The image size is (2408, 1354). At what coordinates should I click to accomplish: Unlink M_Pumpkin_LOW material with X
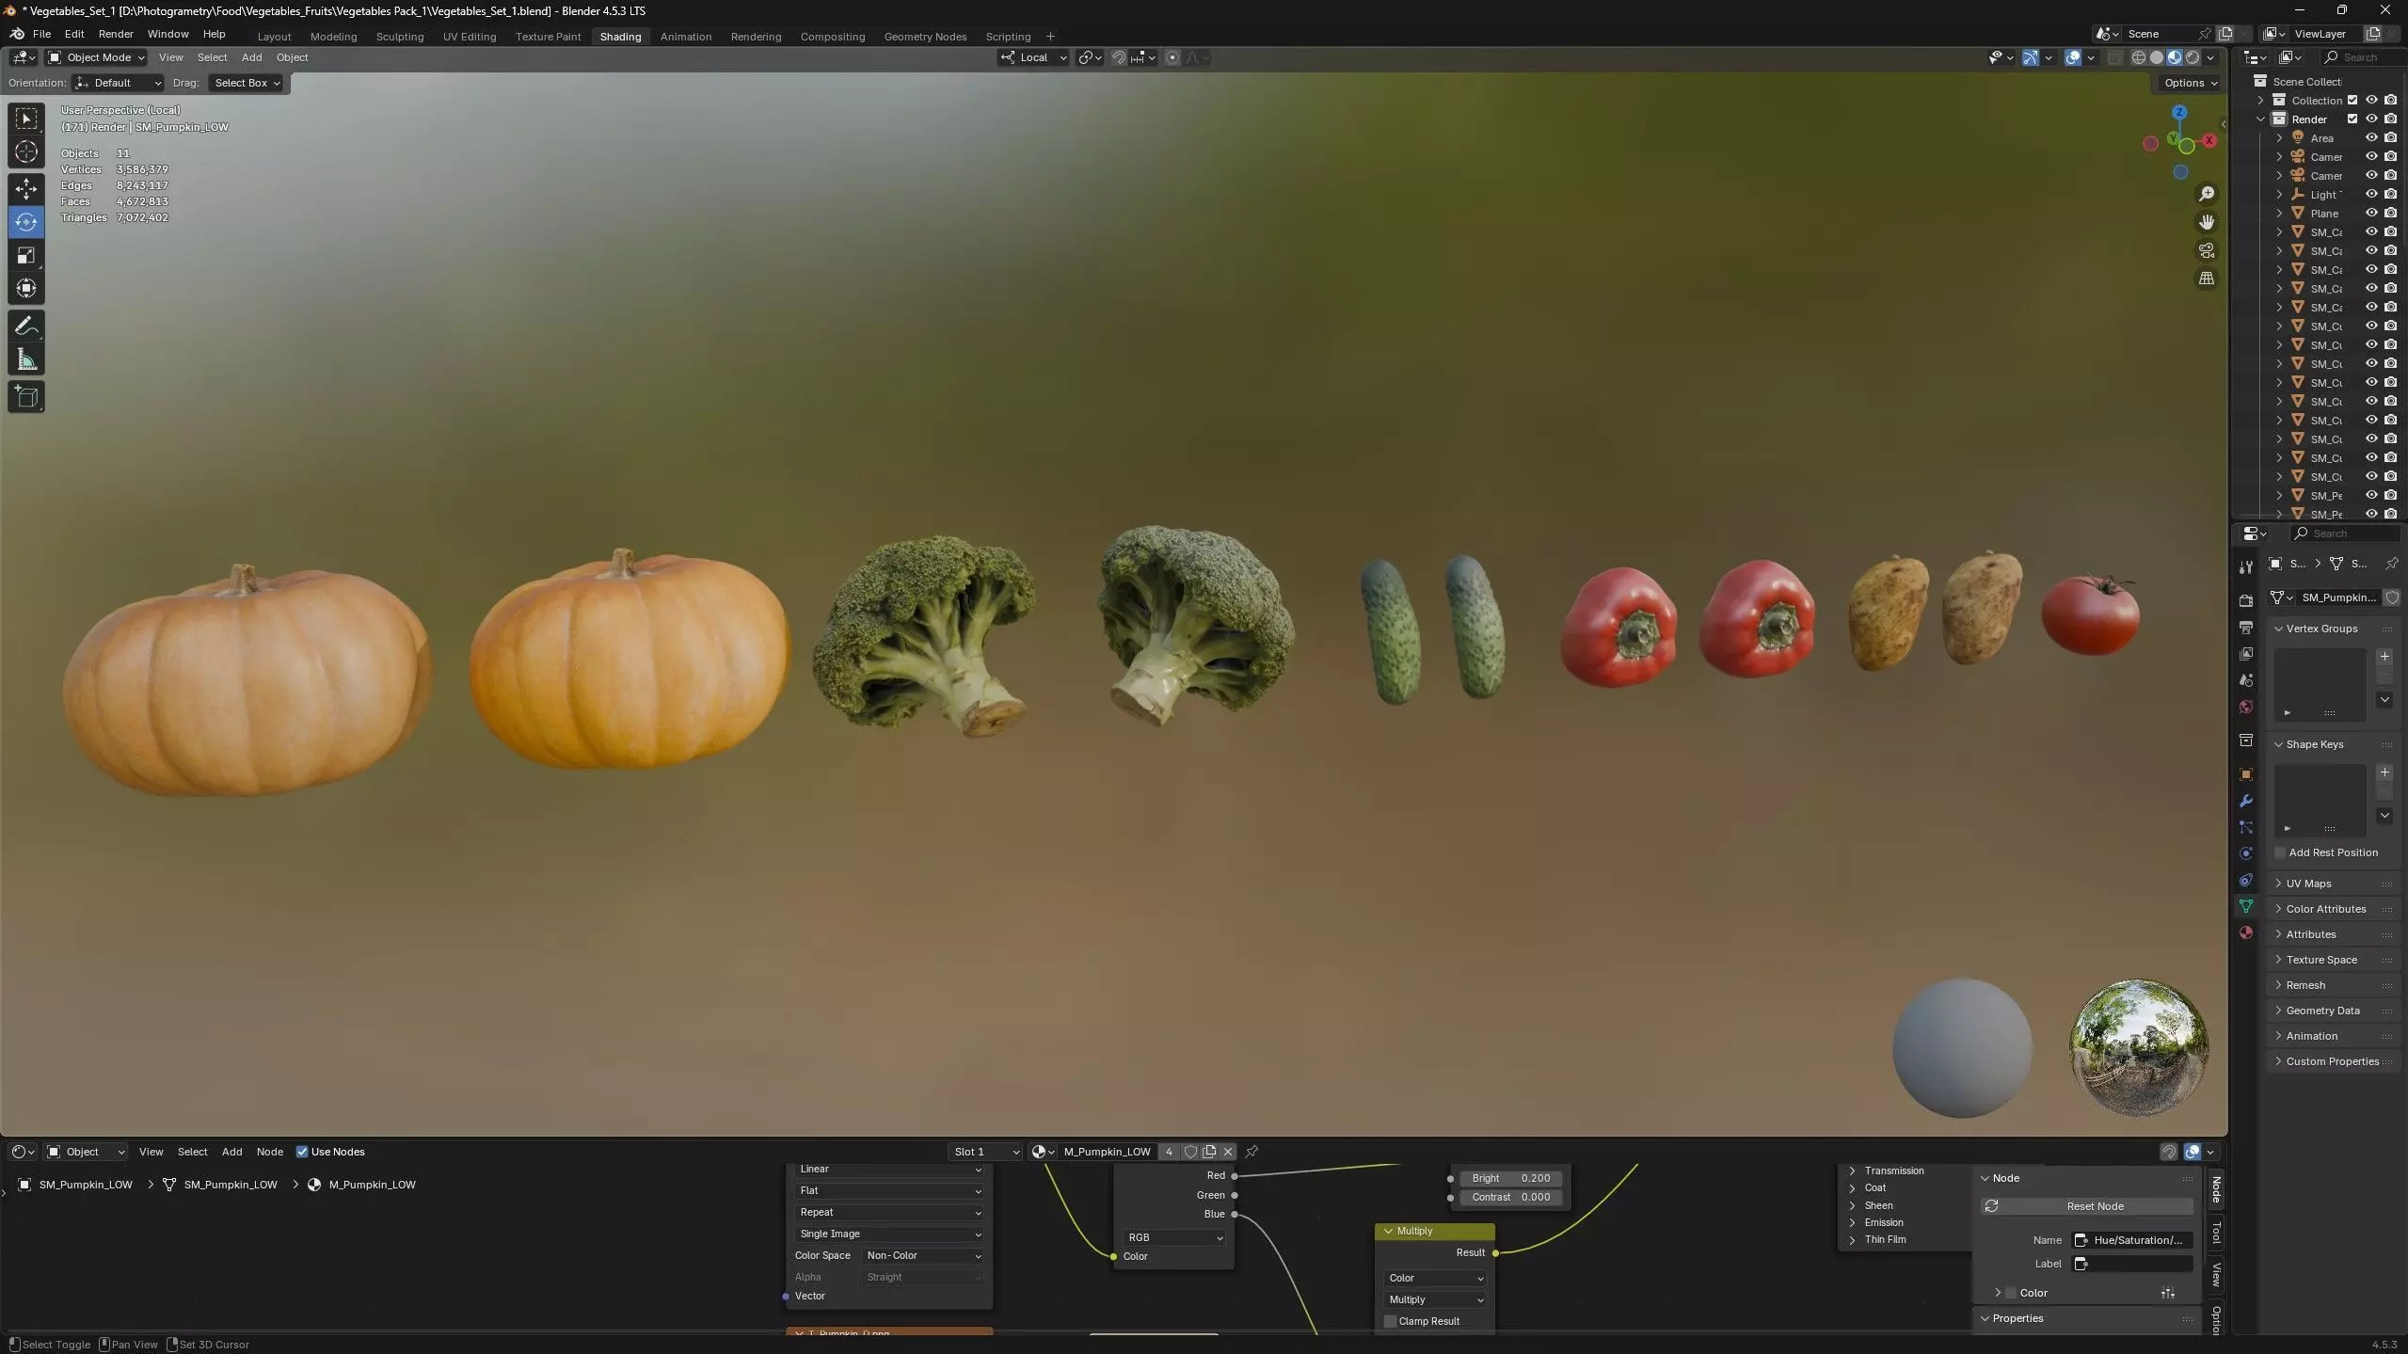pos(1228,1152)
